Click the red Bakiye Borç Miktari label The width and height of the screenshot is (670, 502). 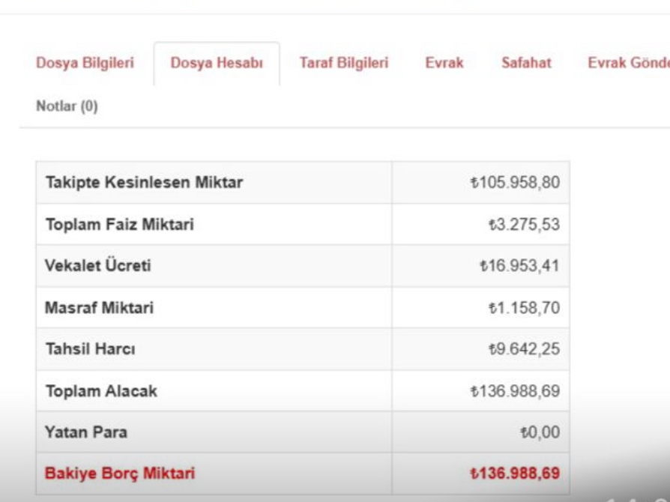120,474
